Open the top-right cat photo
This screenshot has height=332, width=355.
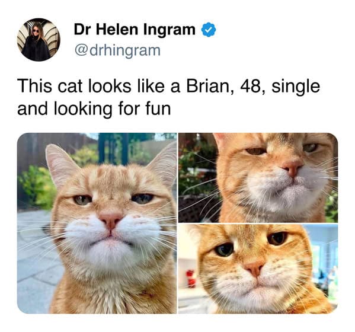click(x=258, y=177)
